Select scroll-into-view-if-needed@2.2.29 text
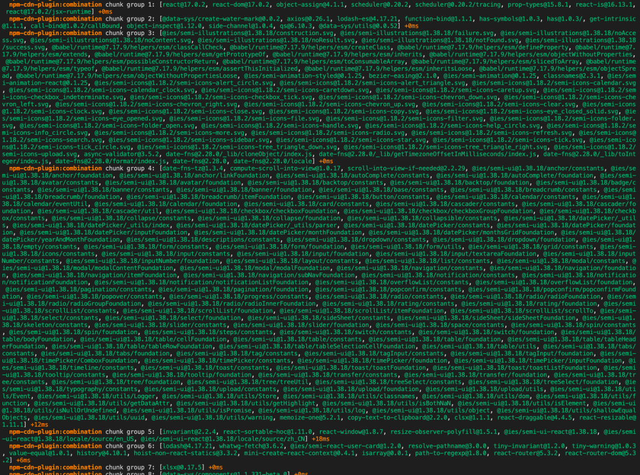The height and width of the screenshot is (475, 640). coord(406,168)
